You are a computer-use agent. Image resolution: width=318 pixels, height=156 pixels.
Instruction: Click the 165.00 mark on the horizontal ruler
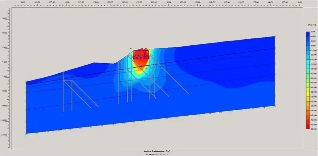coord(227,2)
